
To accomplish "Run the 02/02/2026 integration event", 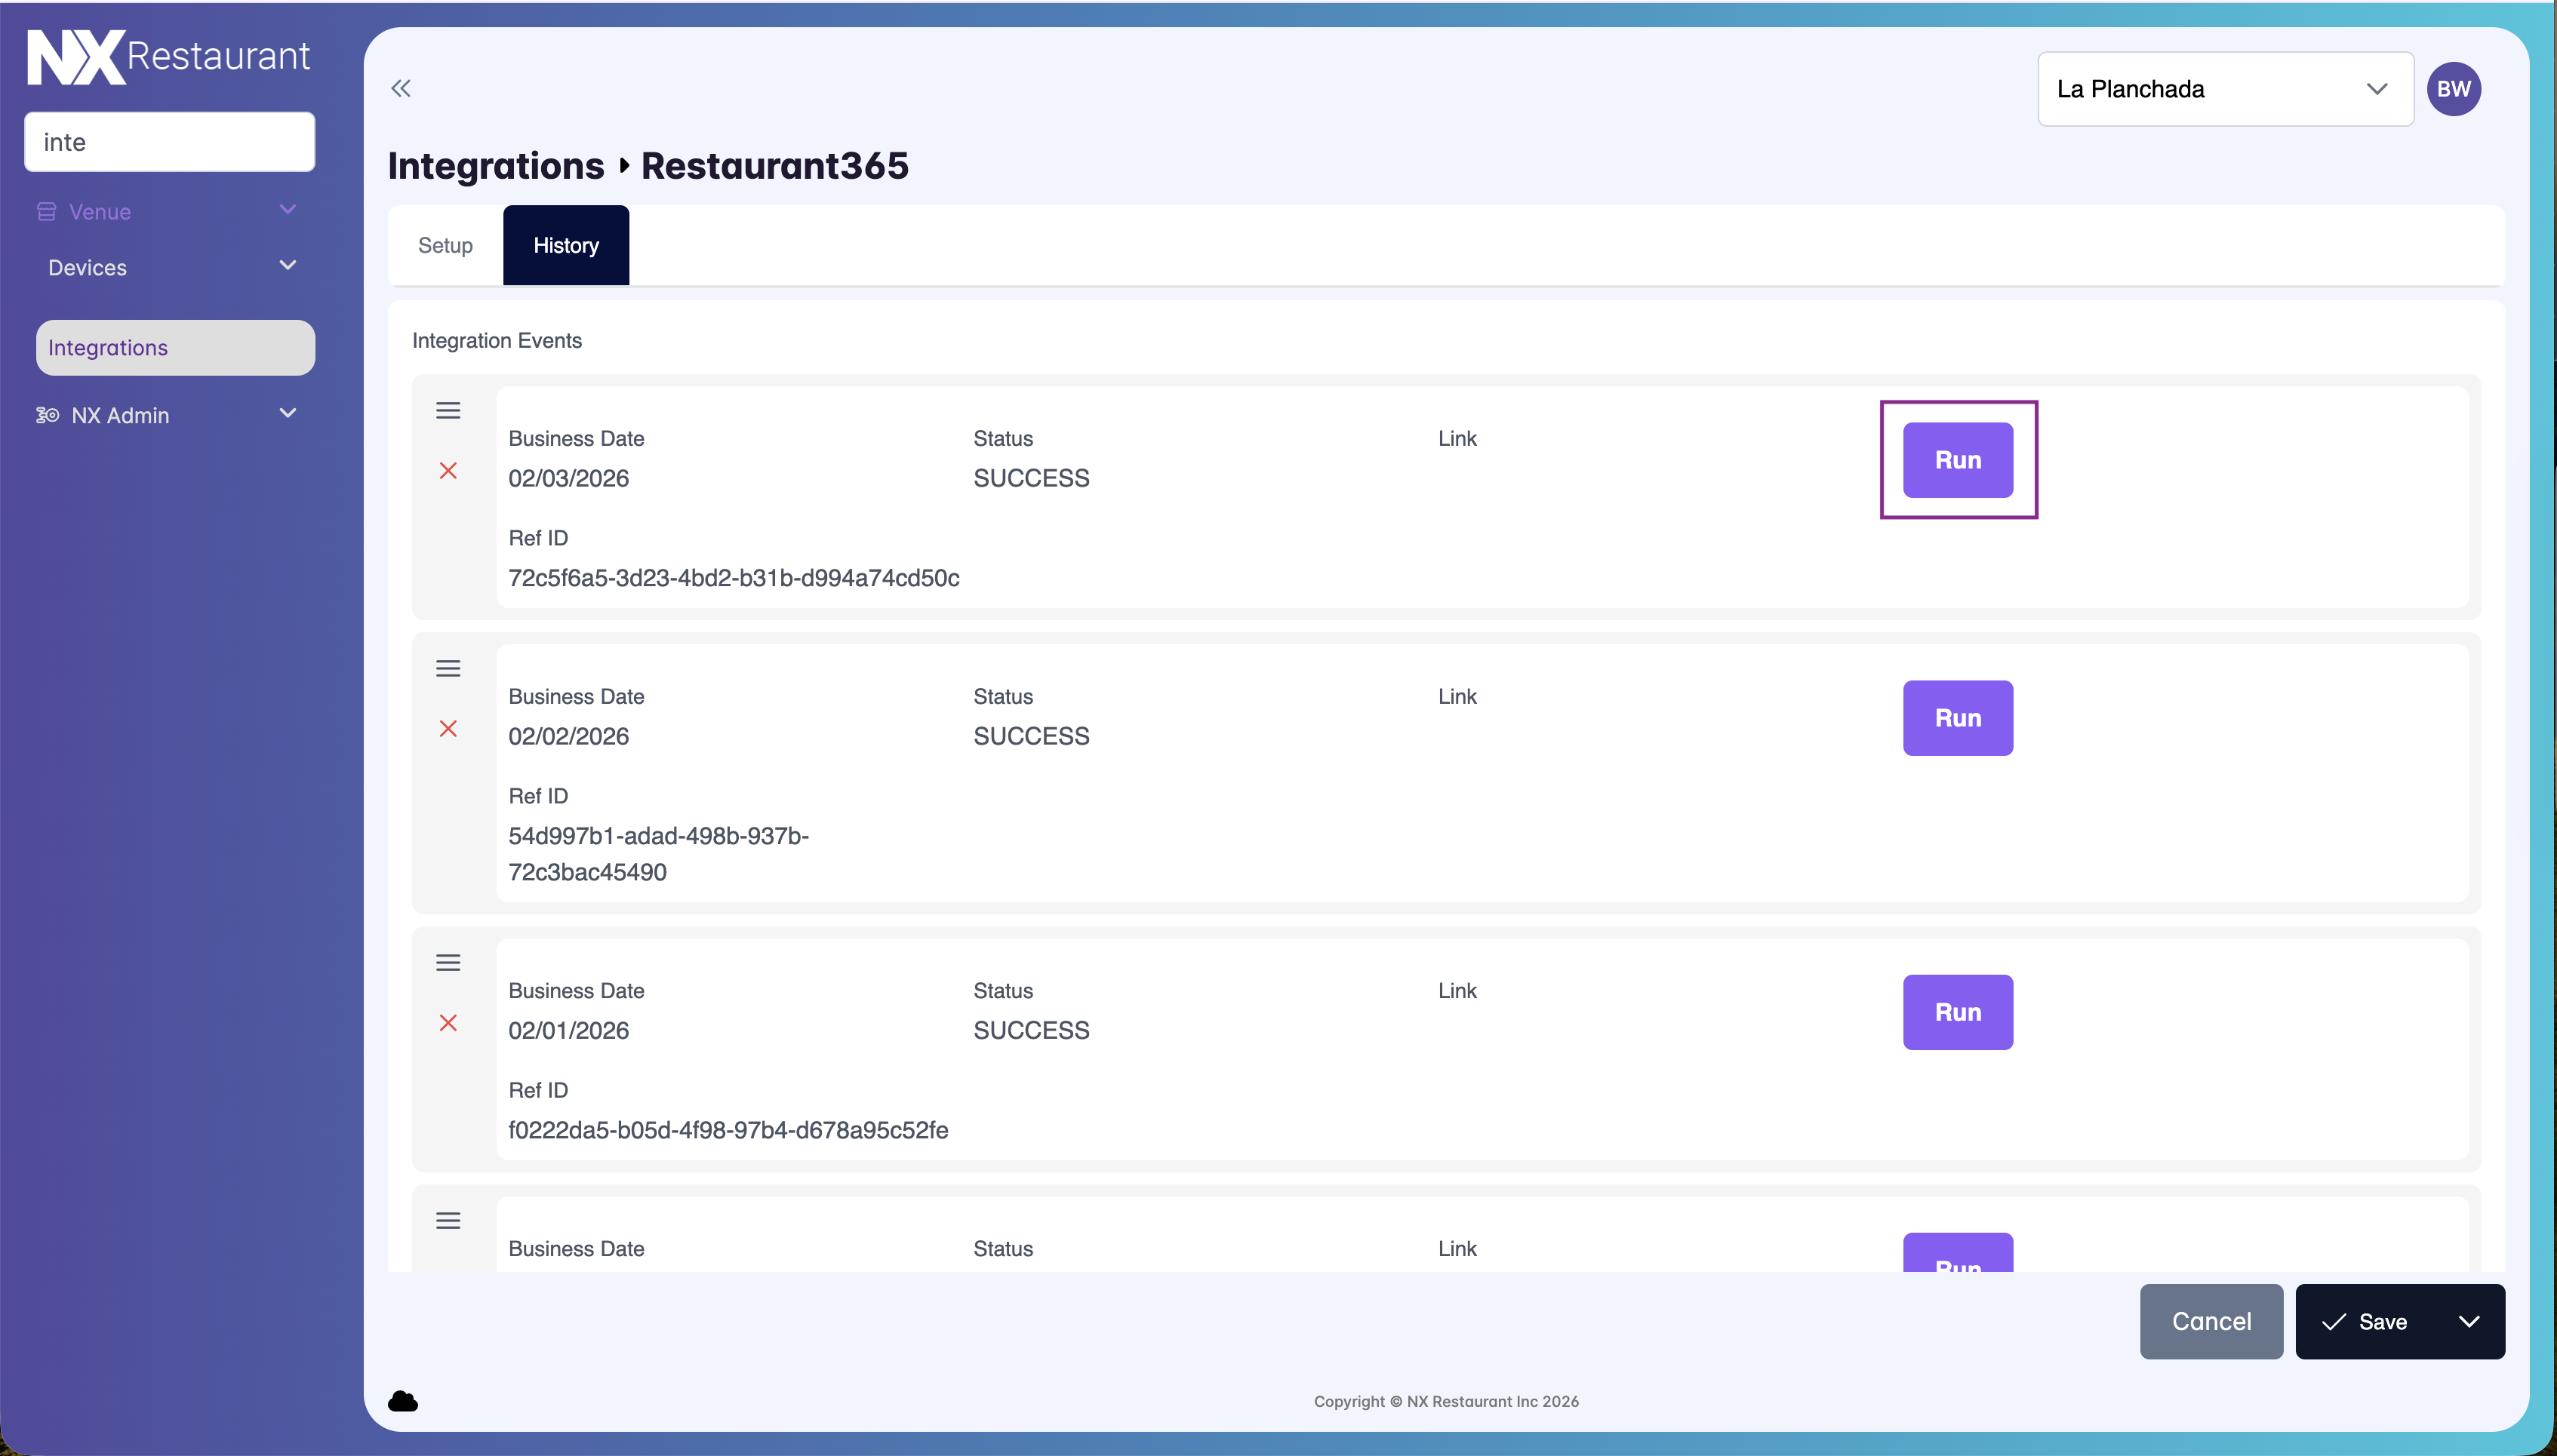I will [1957, 718].
